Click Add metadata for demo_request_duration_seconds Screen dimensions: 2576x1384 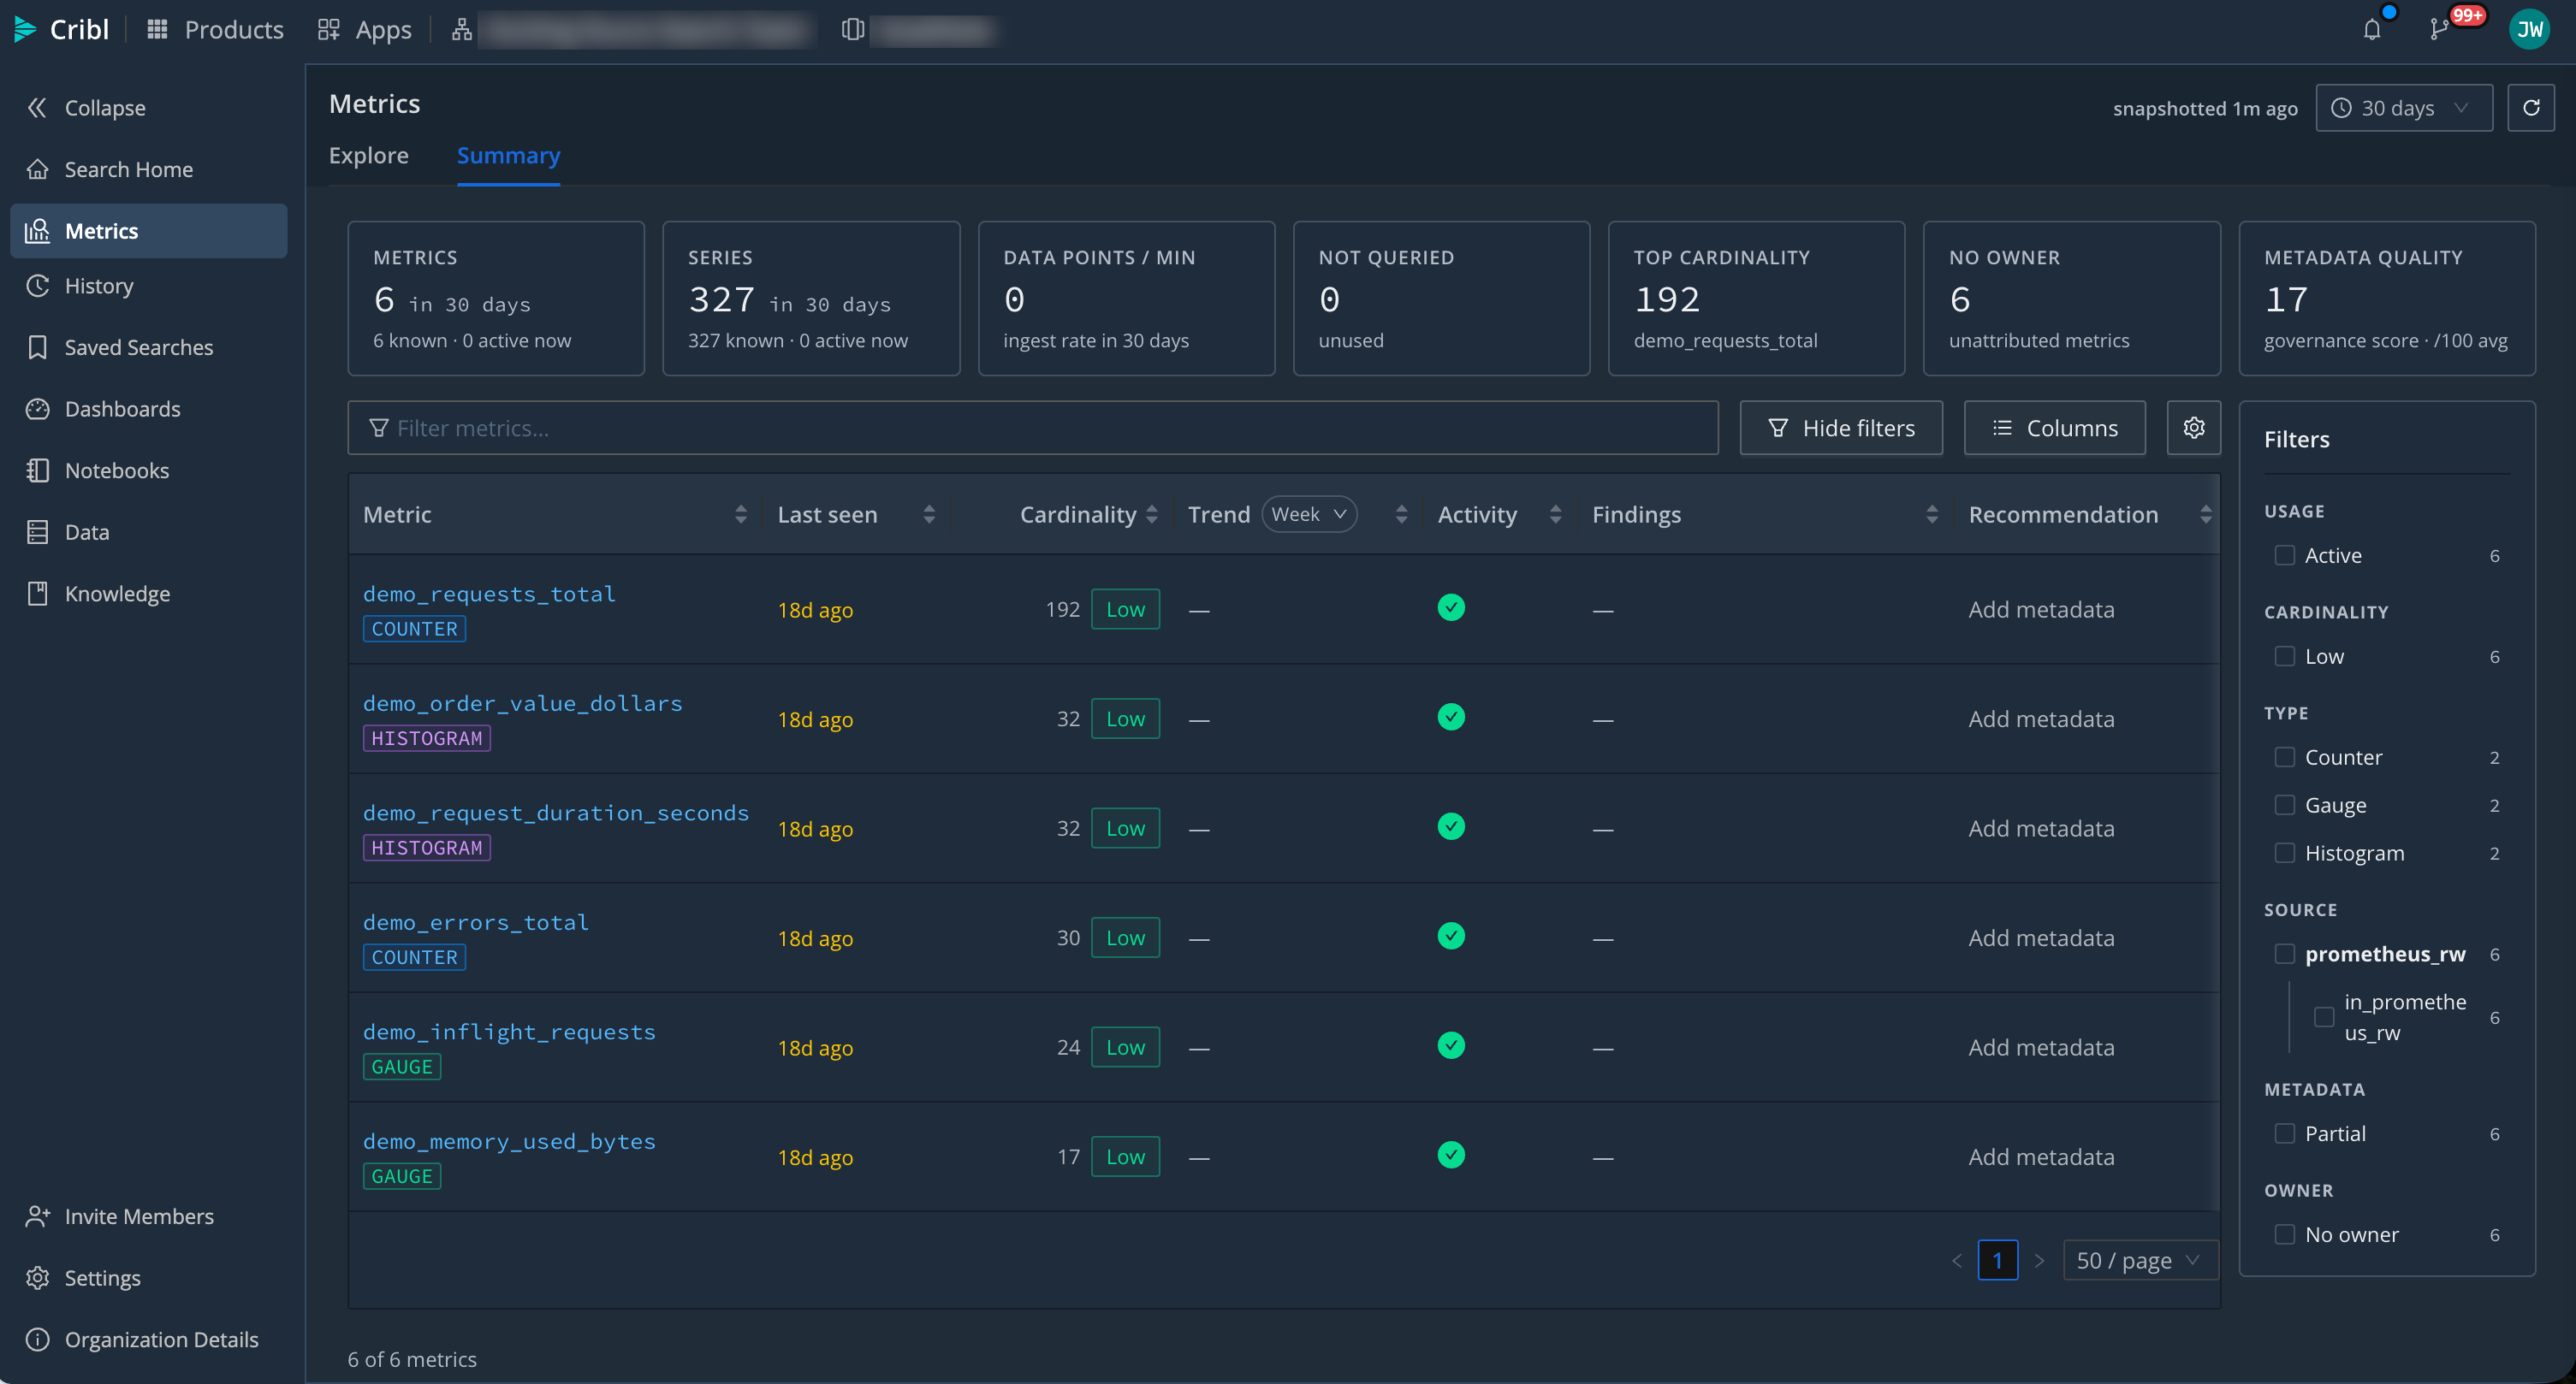pyautogui.click(x=2041, y=828)
